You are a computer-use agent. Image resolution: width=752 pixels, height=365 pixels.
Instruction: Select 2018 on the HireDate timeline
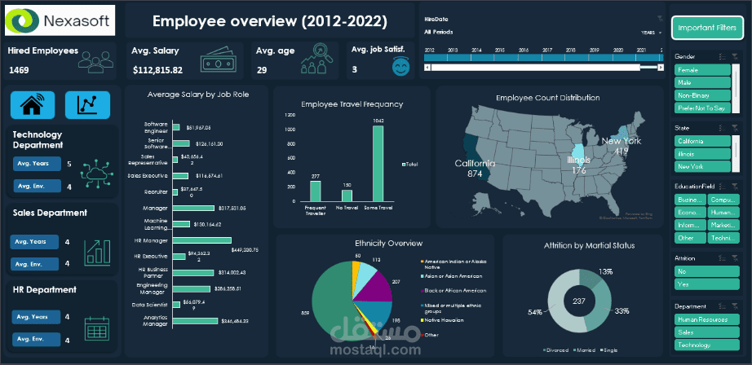click(x=576, y=57)
